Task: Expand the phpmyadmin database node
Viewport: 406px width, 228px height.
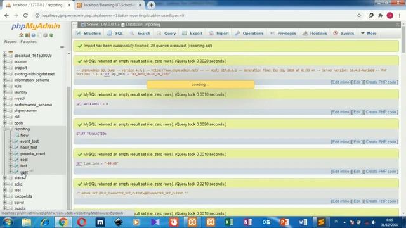Action: [x=4, y=111]
